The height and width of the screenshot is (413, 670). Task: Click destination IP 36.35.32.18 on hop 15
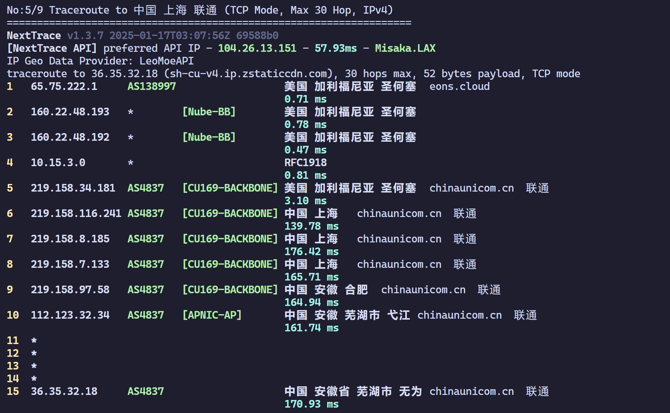[64, 391]
